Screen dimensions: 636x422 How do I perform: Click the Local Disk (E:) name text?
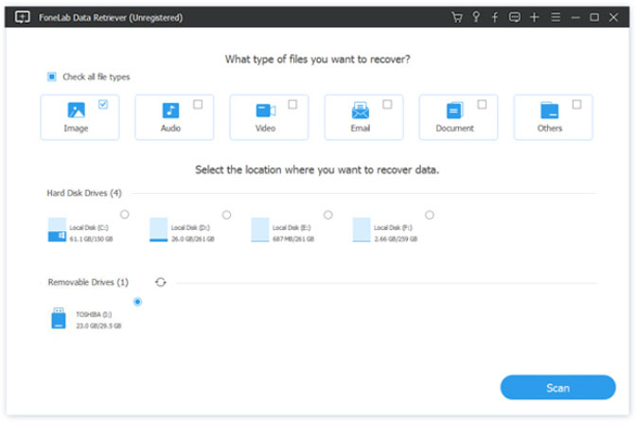[x=291, y=228]
